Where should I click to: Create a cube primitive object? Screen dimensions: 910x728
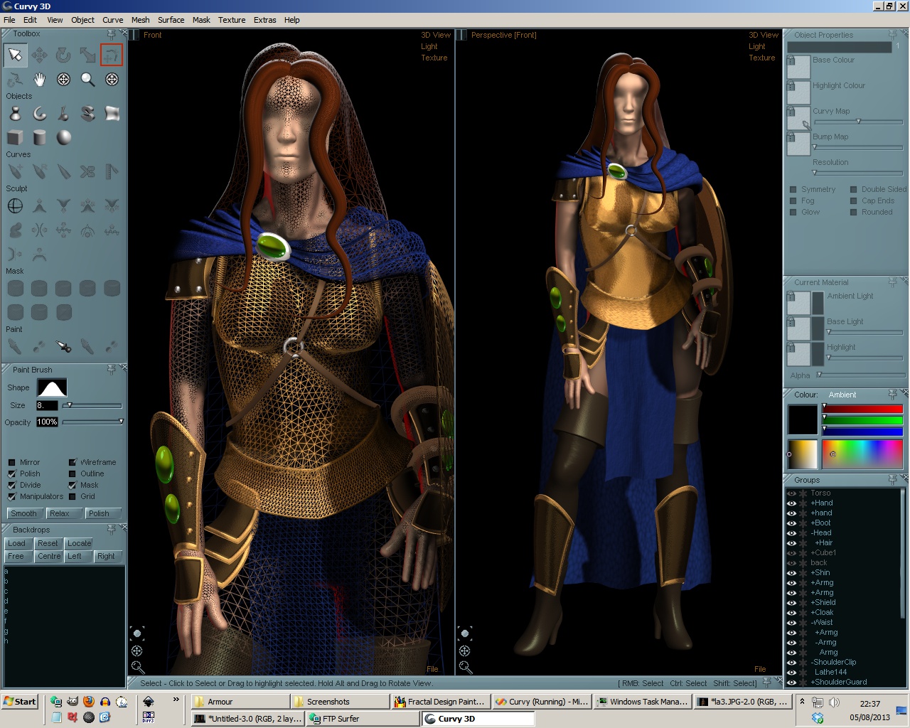point(15,137)
